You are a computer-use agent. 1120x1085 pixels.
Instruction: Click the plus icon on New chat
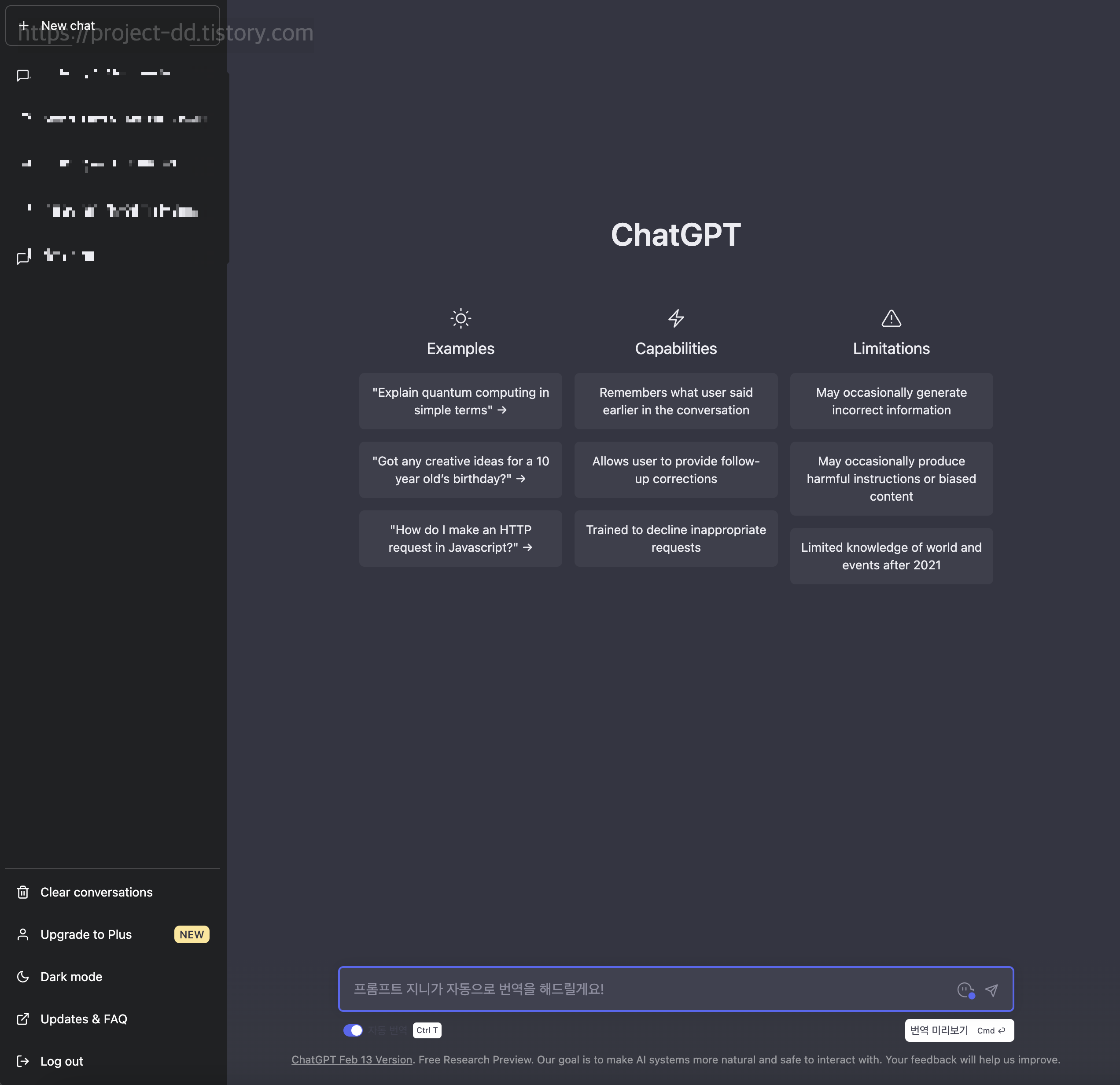[23, 26]
